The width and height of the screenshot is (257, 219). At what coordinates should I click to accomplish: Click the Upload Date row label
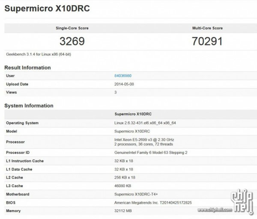pyautogui.click(x=17, y=84)
